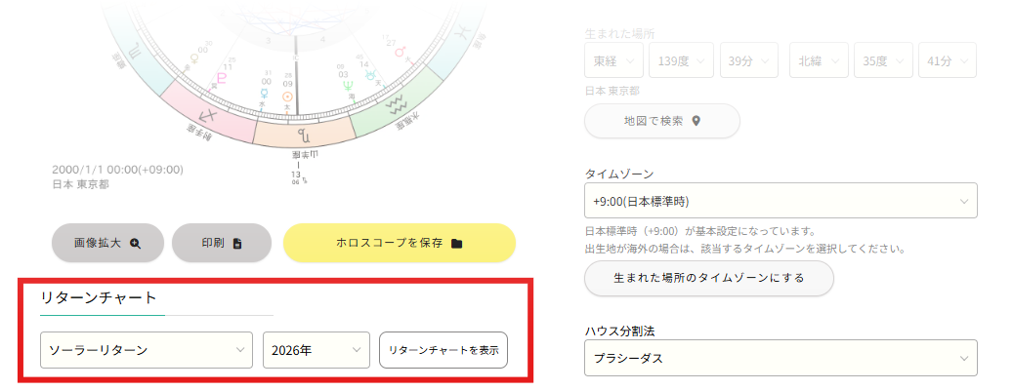Open the 41分 minutes dropdown

click(x=948, y=60)
